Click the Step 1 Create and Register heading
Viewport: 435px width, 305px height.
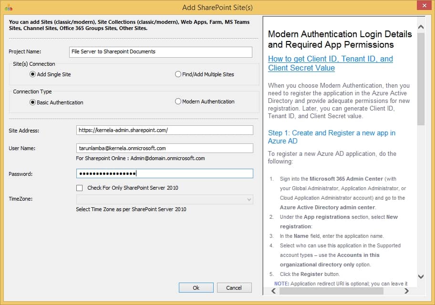click(331, 137)
